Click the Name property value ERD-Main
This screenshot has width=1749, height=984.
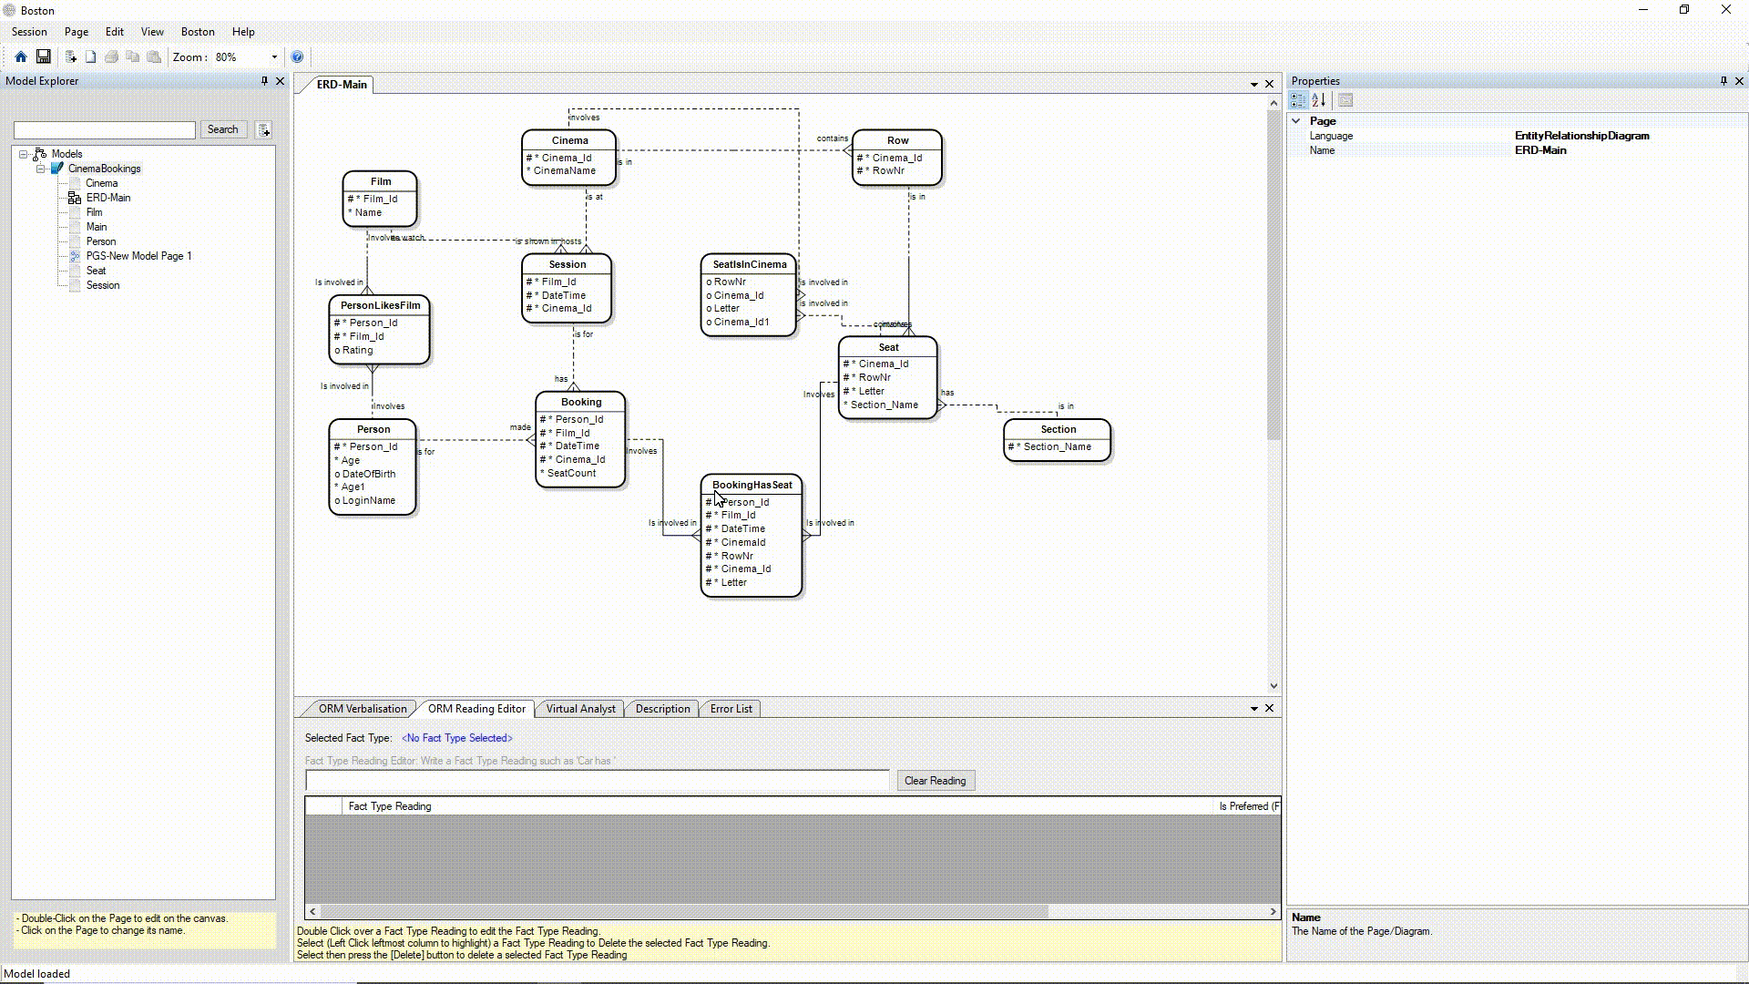[x=1540, y=150]
